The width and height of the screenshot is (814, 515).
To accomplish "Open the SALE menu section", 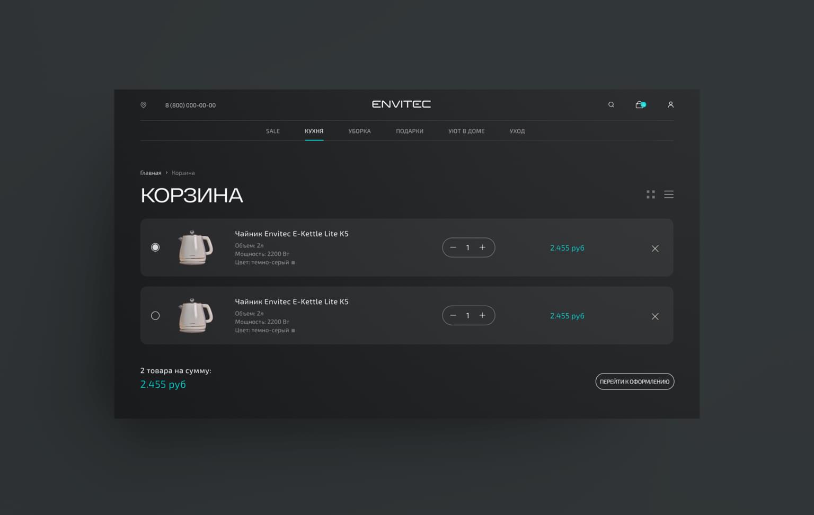I will pos(273,131).
